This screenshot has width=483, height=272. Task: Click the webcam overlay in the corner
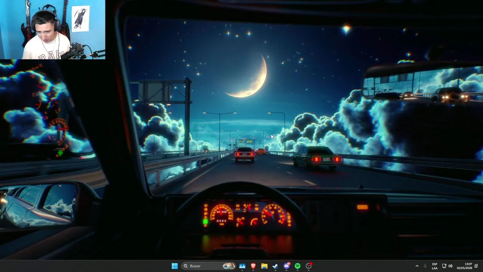coord(52,29)
